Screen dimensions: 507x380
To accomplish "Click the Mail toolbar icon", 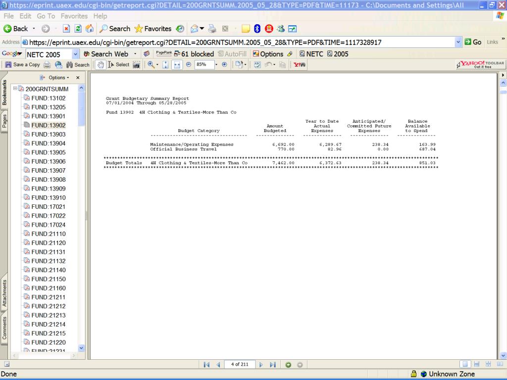I will pyautogui.click(x=194, y=29).
